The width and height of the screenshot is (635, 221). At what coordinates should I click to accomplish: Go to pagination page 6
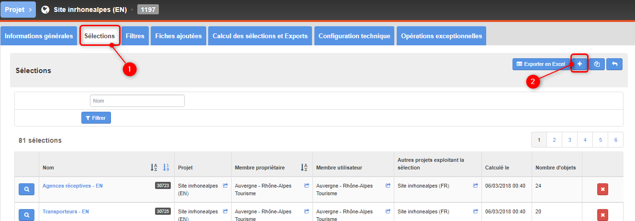coord(615,140)
